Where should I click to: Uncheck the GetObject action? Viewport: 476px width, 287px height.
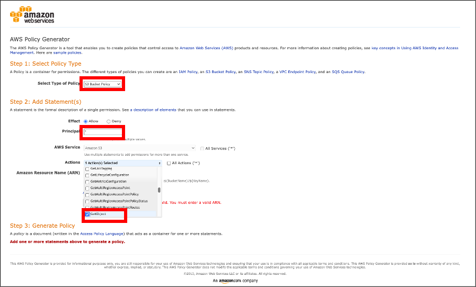(87, 214)
